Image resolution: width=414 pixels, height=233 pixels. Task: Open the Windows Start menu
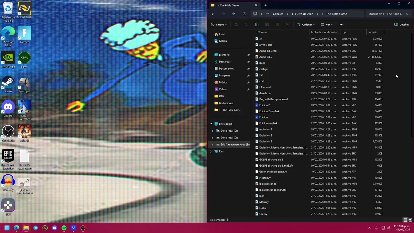(x=7, y=228)
